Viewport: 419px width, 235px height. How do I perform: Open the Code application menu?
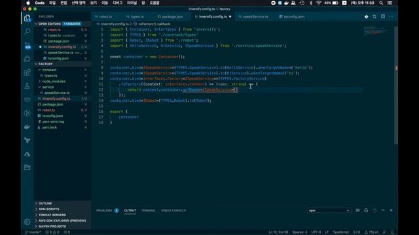coord(39,3)
